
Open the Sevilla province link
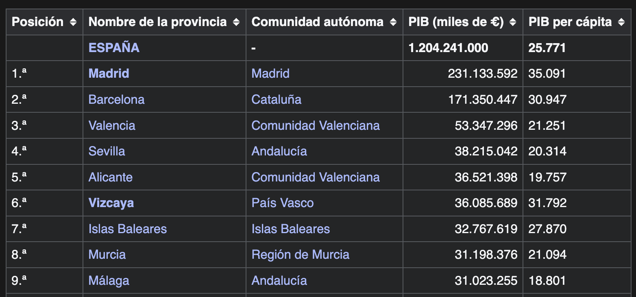[107, 151]
